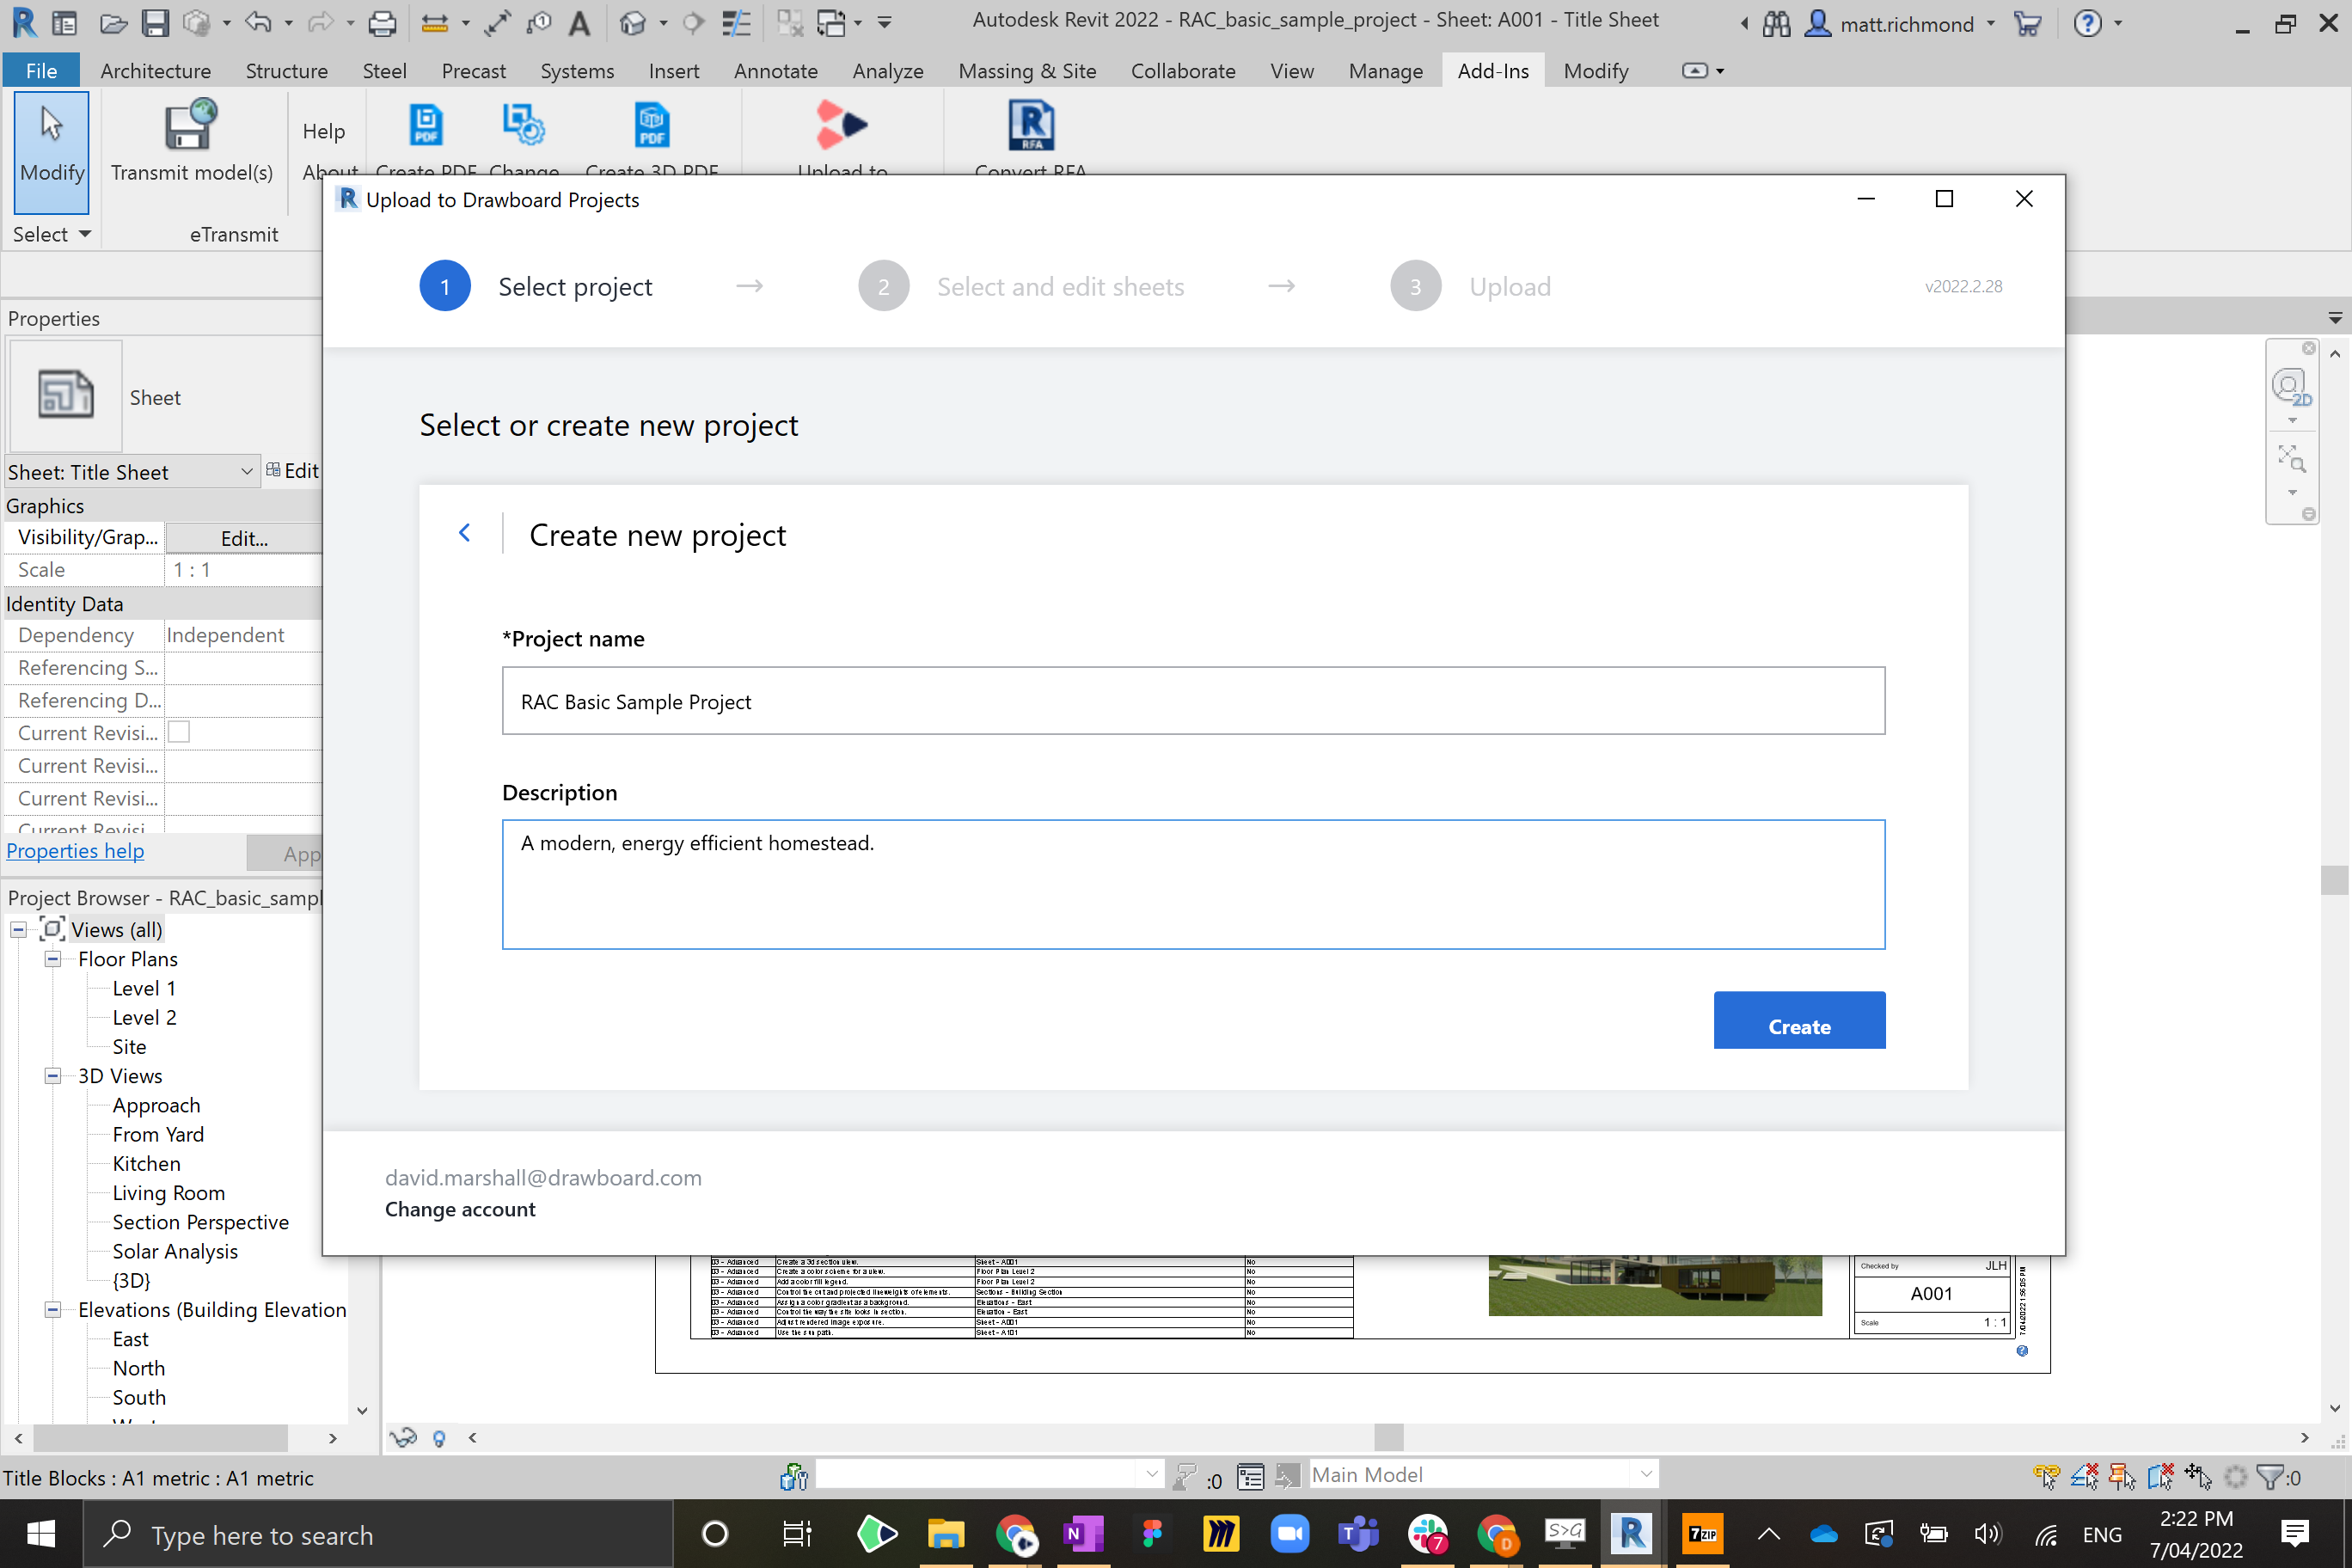This screenshot has height=1568, width=2352.
Task: Click the Save icon in quick access toolbar
Action: point(155,22)
